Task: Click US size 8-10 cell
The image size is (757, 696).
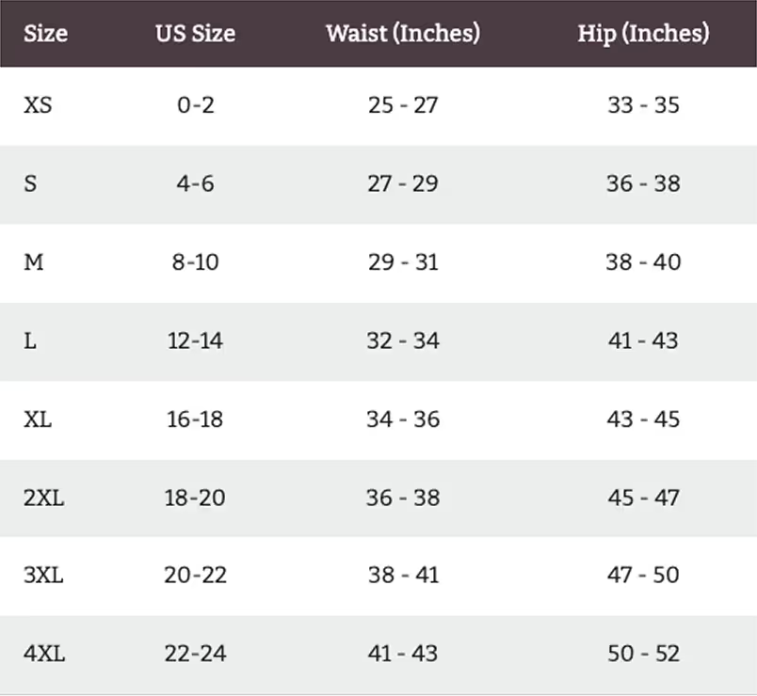Action: tap(195, 261)
